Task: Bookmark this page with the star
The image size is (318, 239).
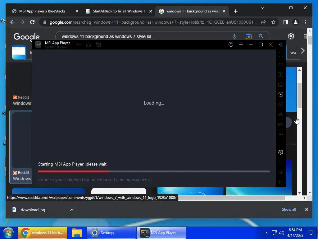Action: 273,22
